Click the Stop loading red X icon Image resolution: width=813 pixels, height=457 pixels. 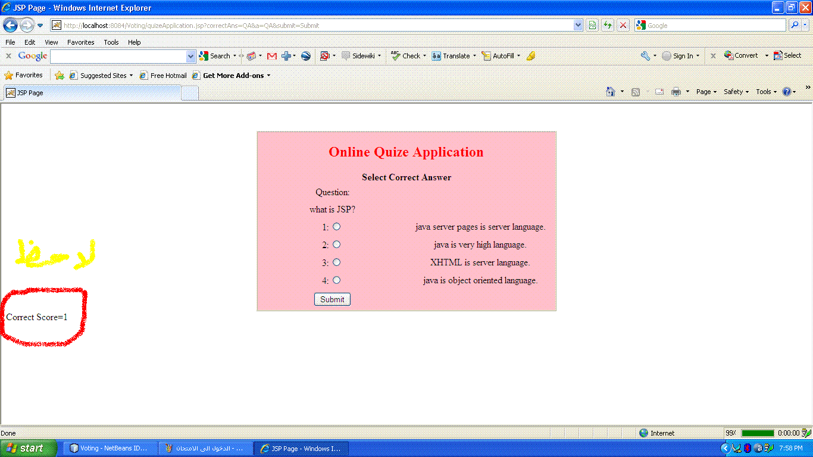pos(623,25)
